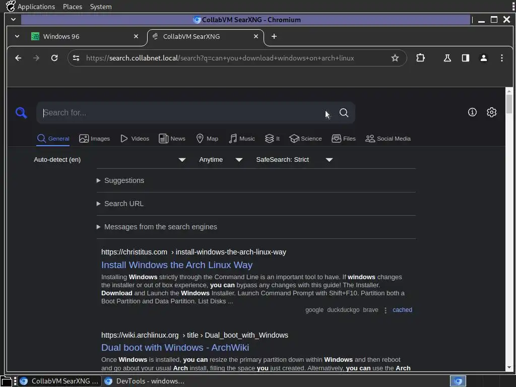Select the General search category

pyautogui.click(x=53, y=139)
